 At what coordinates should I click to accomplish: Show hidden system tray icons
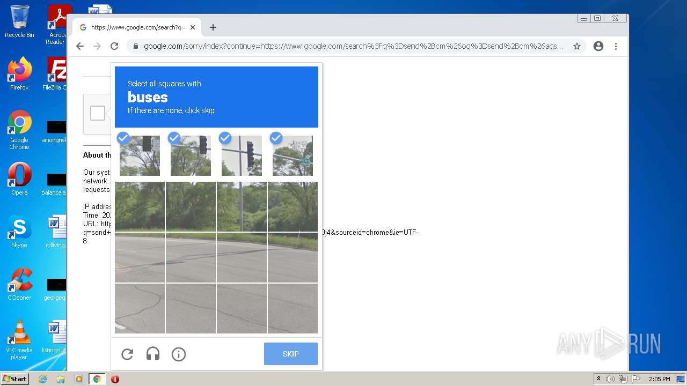tap(598, 379)
